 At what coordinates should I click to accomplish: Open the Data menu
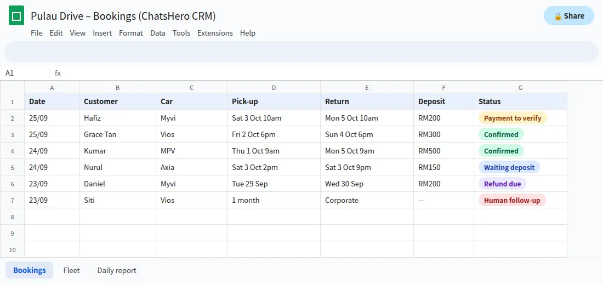(x=158, y=33)
